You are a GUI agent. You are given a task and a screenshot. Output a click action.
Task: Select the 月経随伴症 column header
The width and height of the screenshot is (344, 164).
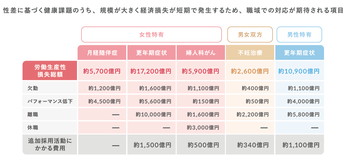click(x=102, y=53)
